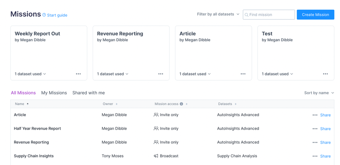Open three-dot menu on Test card
Screen dimensions: 340x165
325,74
